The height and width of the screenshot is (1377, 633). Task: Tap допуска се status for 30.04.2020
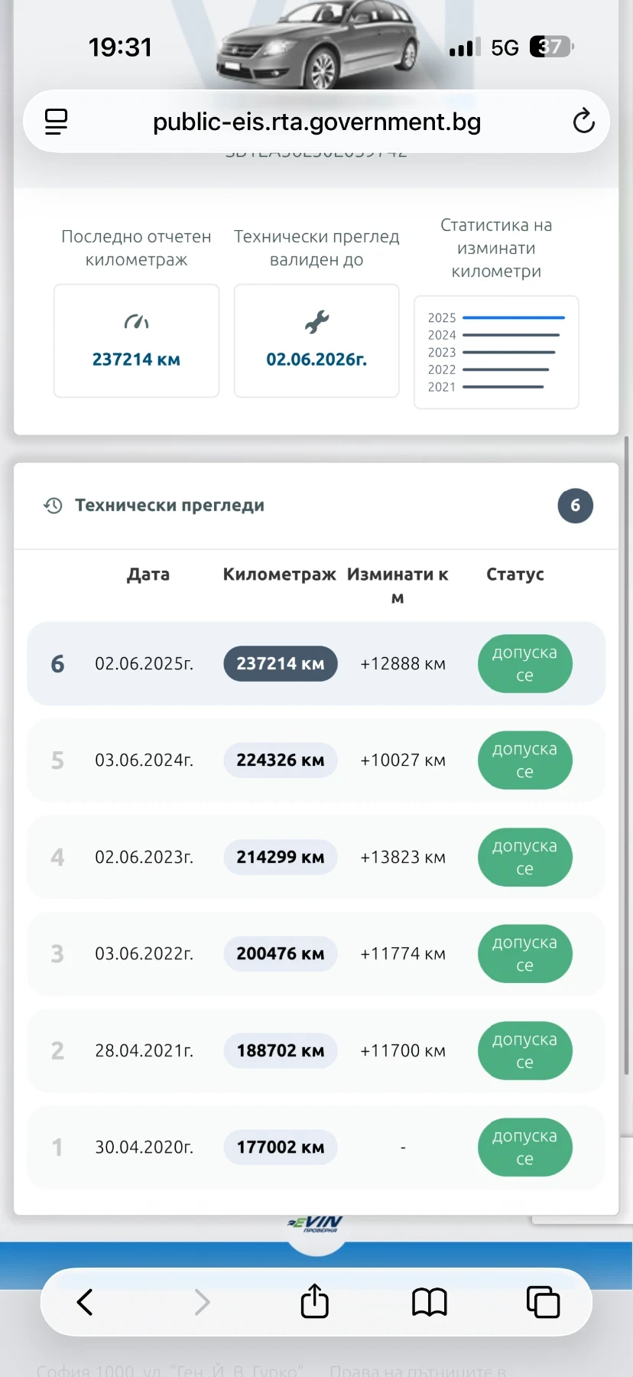coord(524,1147)
